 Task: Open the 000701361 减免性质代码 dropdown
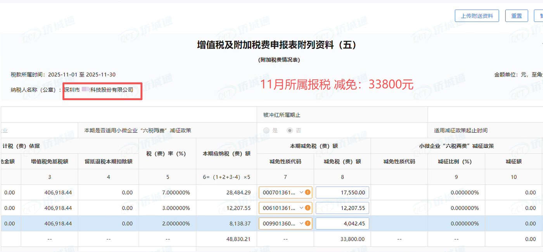pos(285,192)
